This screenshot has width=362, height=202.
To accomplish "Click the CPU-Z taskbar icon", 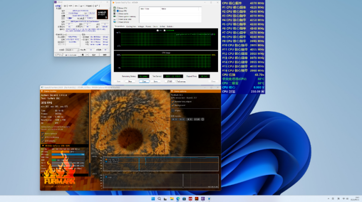I will pyautogui.click(x=202, y=198).
